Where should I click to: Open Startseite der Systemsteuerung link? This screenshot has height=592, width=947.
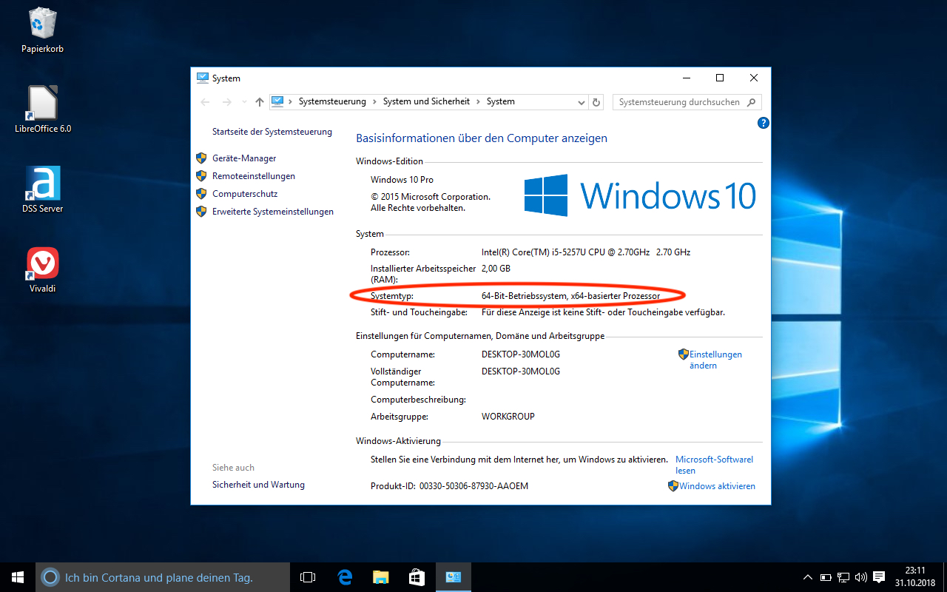tap(272, 132)
